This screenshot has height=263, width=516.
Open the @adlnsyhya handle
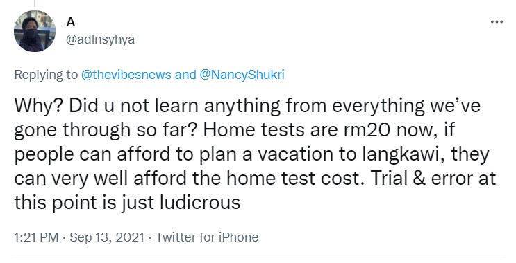[101, 39]
